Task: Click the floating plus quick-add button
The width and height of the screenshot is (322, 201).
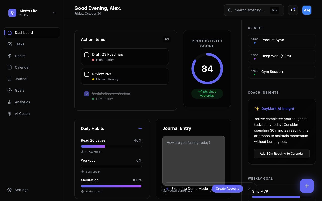Action: click(x=307, y=186)
